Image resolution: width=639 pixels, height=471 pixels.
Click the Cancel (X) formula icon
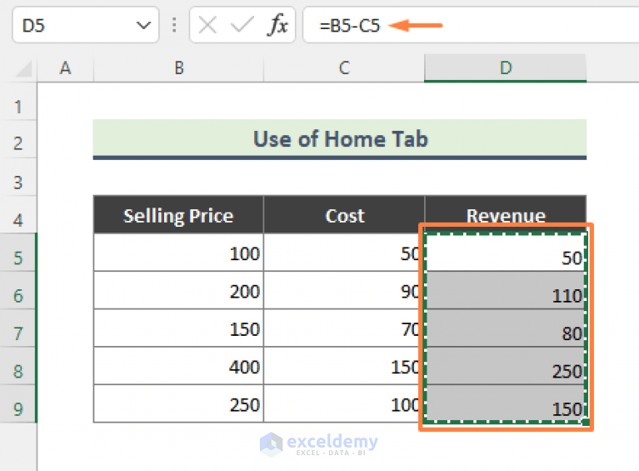click(207, 25)
